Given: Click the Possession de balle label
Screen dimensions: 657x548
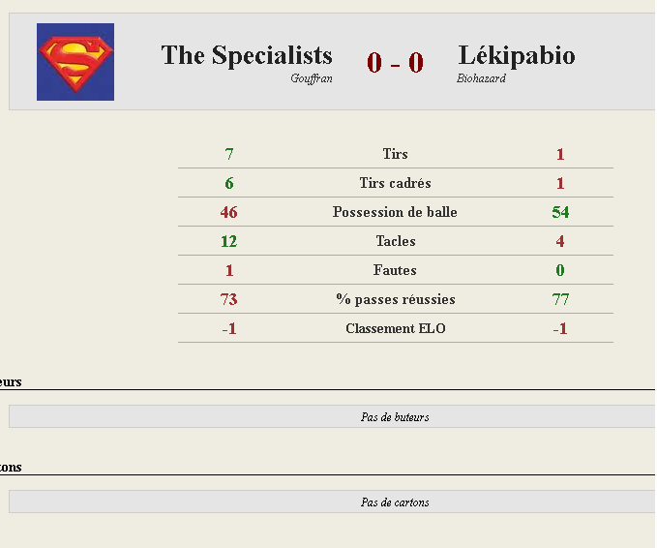Looking at the screenshot, I should tap(395, 212).
